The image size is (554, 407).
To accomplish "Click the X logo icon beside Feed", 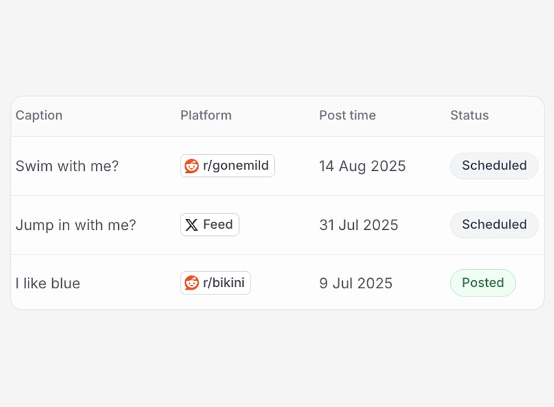I will pos(191,225).
